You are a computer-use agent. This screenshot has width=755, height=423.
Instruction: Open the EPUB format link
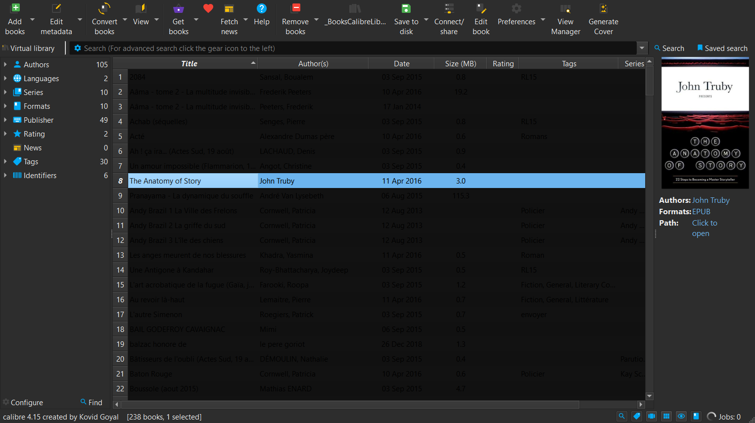click(701, 211)
